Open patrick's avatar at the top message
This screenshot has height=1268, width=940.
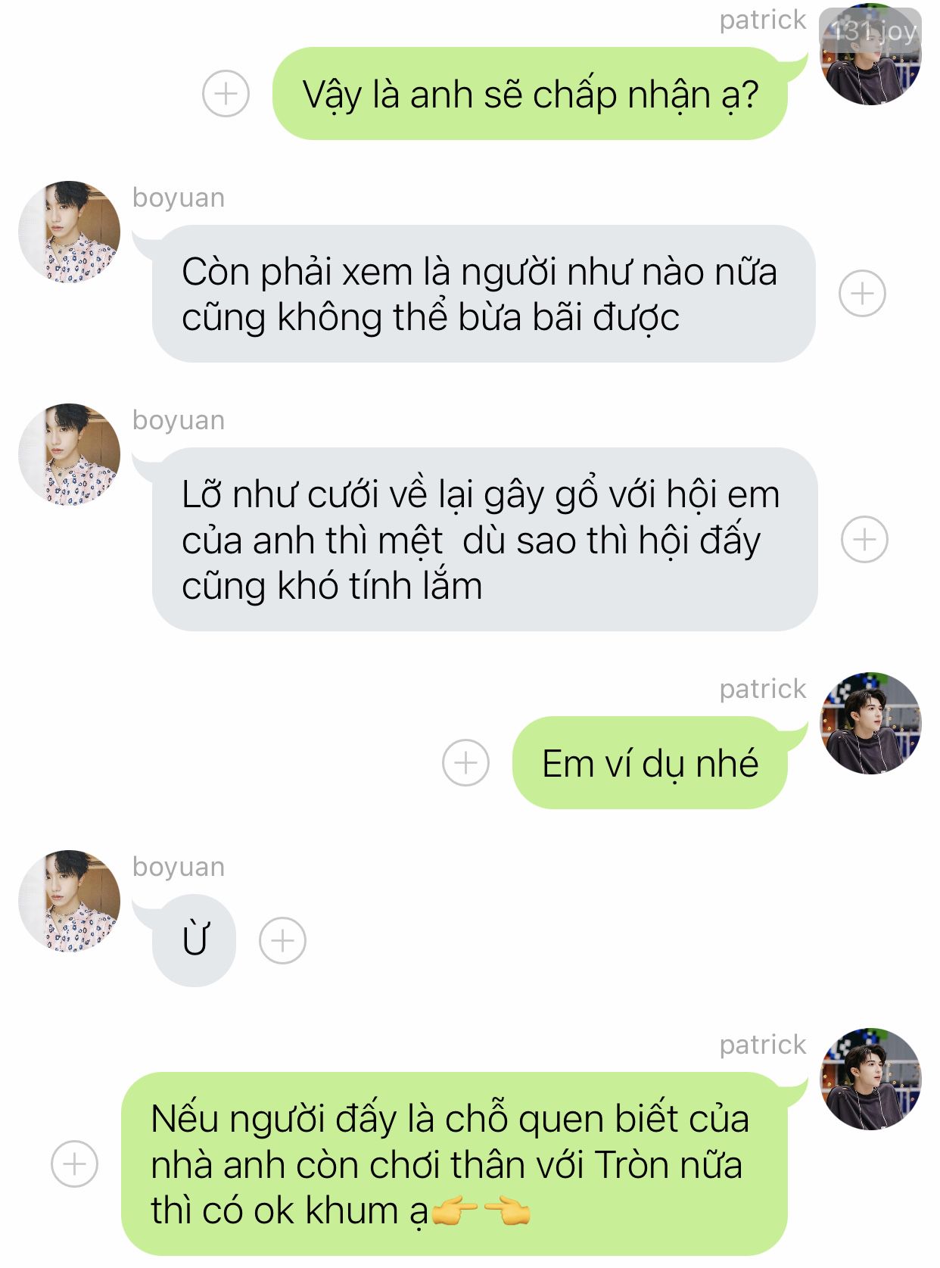pyautogui.click(x=871, y=55)
